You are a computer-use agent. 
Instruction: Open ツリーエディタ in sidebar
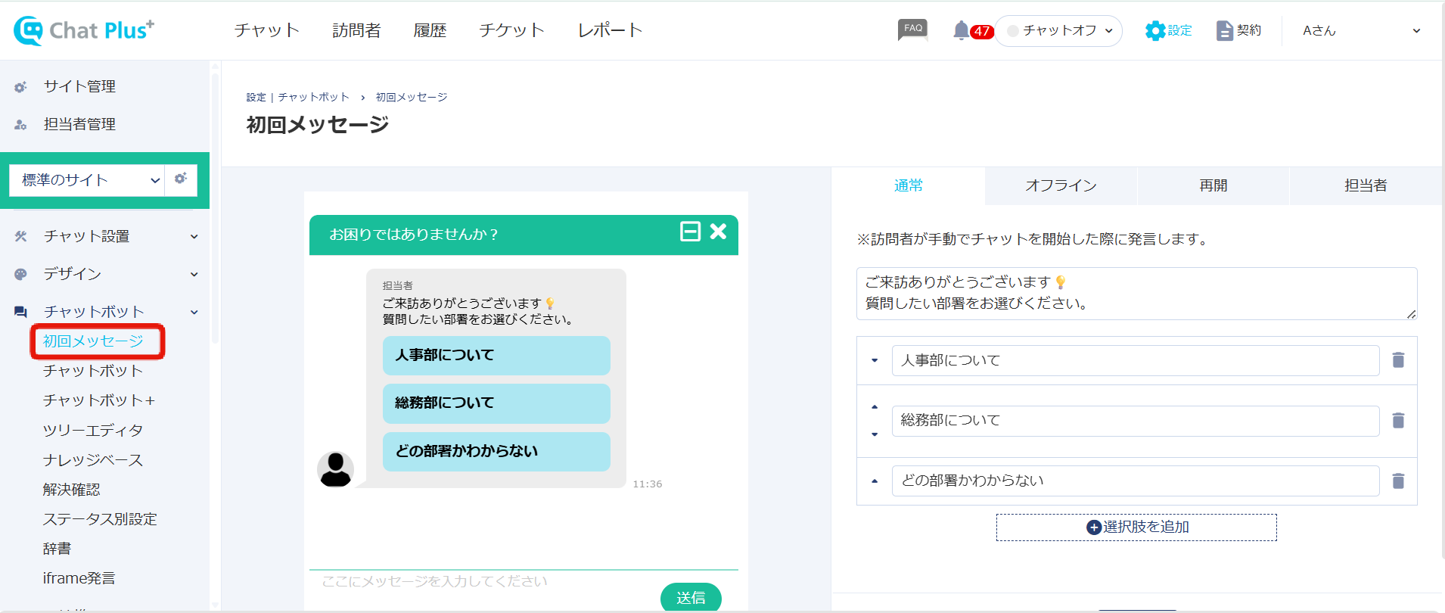click(93, 431)
